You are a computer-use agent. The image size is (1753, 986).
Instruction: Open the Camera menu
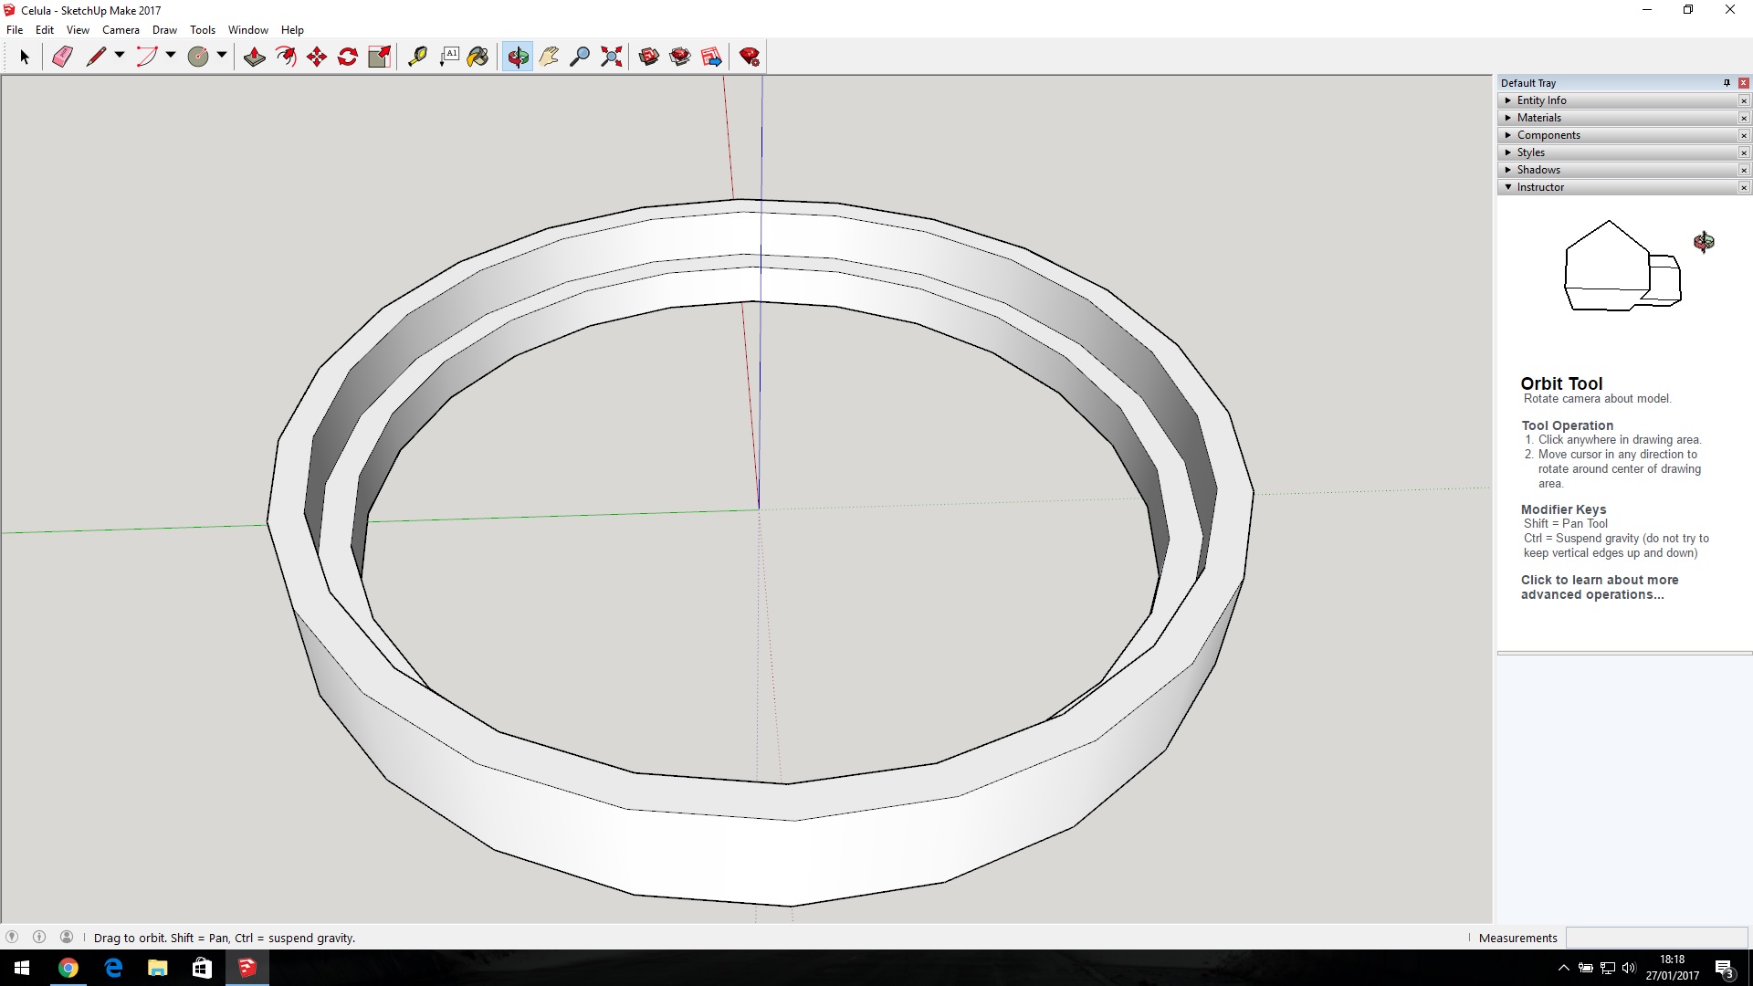[121, 30]
